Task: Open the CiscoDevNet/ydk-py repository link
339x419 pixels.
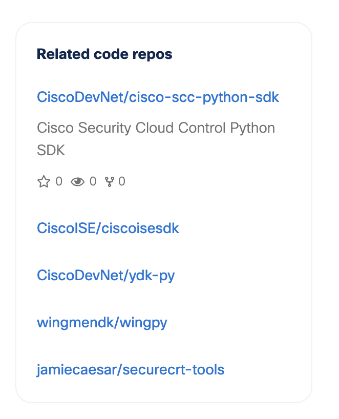Action: [x=105, y=275]
